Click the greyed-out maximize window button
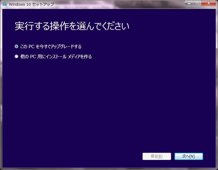 (x=197, y=3)
